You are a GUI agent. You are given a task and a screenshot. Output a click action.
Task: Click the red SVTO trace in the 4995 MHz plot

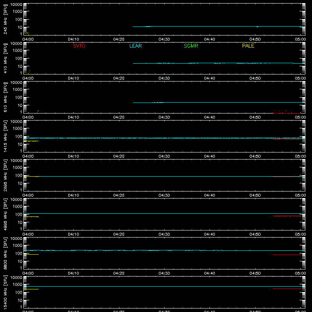(287, 216)
